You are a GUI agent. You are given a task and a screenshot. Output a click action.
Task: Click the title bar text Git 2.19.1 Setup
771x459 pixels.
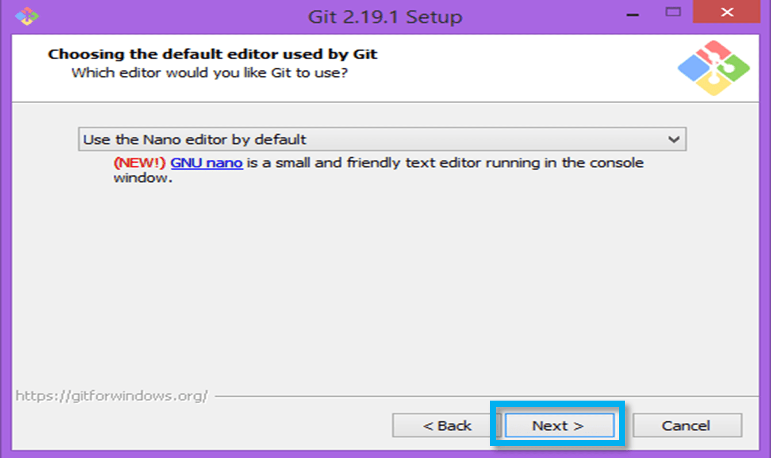coord(385,17)
